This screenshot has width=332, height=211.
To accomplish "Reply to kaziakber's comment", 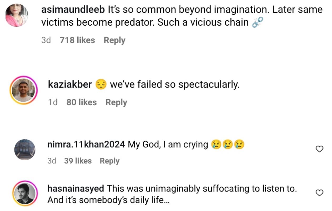I will pyautogui.click(x=116, y=102).
